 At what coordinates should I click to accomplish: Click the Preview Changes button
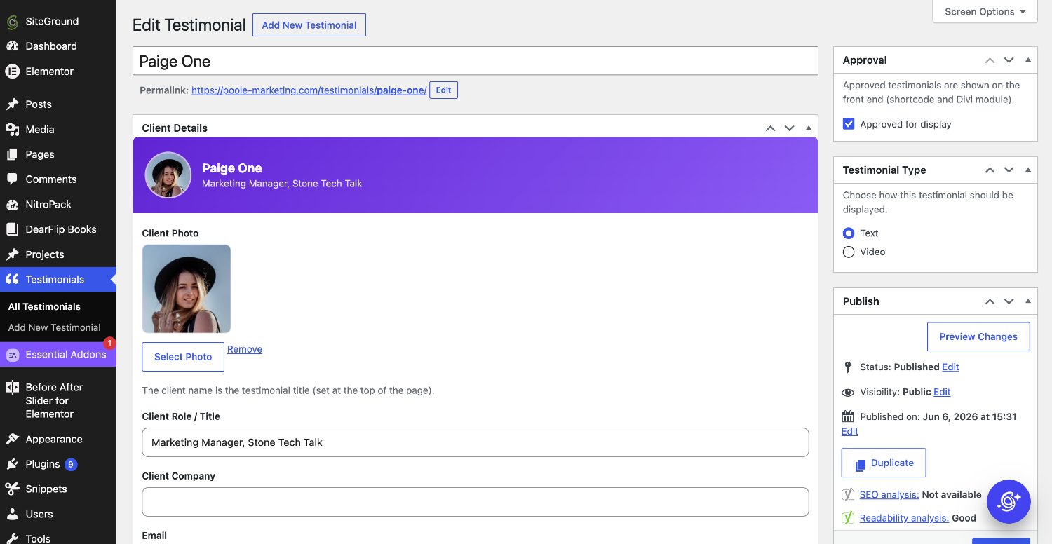pos(978,336)
